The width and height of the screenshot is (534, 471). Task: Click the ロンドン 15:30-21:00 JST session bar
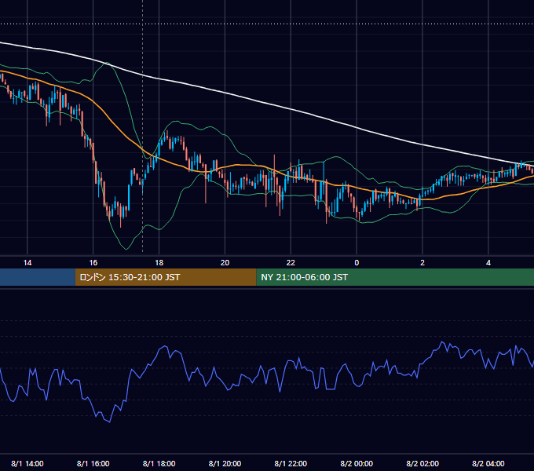click(x=166, y=277)
